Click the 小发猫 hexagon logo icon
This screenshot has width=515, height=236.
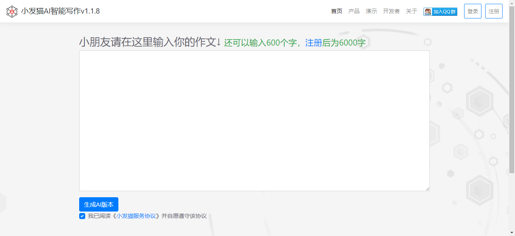(x=12, y=11)
